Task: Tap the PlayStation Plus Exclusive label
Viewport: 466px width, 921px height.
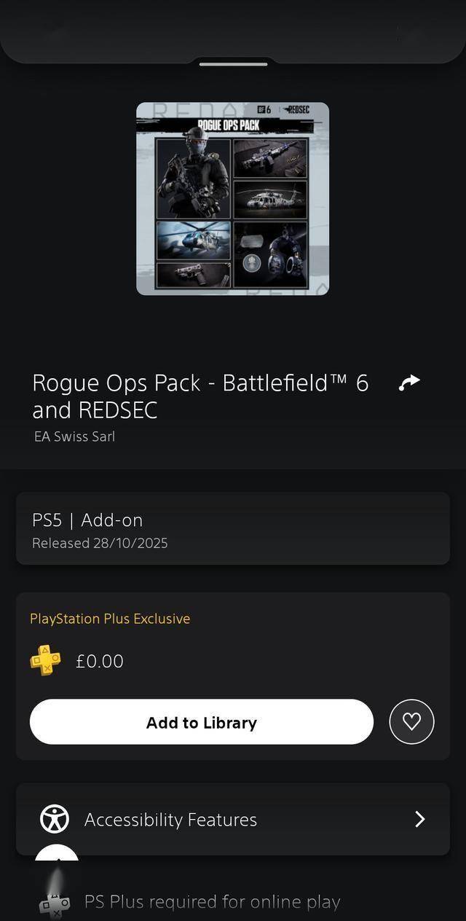Action: click(110, 619)
